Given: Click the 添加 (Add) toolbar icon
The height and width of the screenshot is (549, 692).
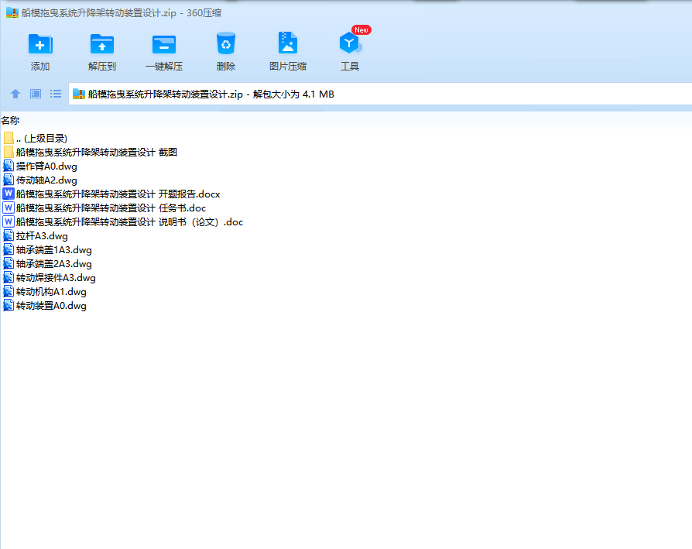Looking at the screenshot, I should (x=40, y=44).
